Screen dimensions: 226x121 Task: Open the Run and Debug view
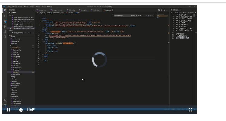(5, 26)
